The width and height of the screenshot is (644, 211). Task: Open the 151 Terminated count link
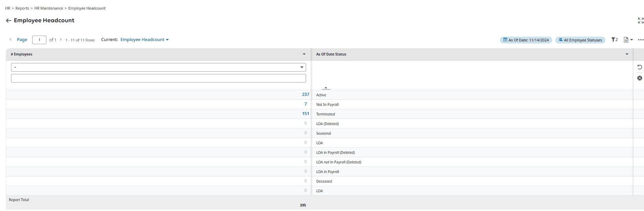tap(306, 114)
